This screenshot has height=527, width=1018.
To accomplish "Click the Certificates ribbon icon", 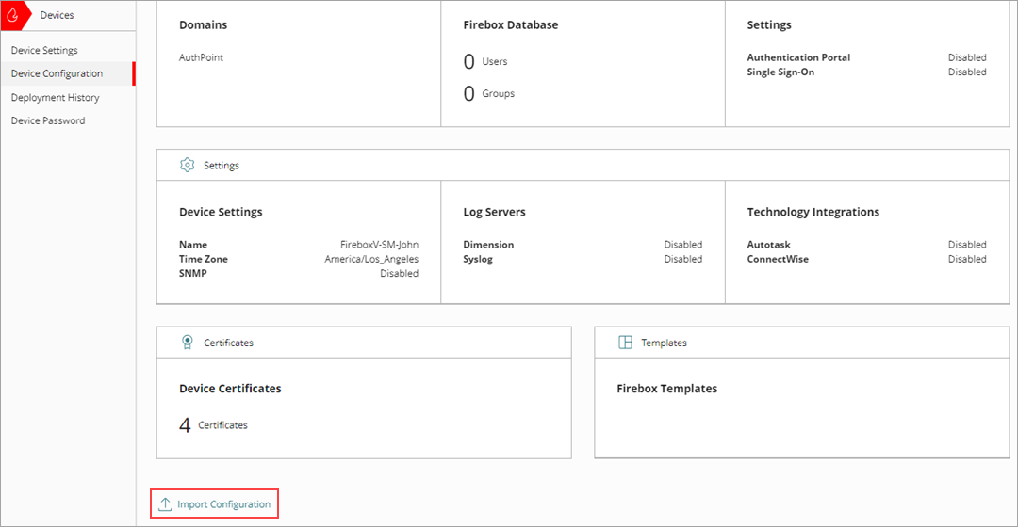I will pyautogui.click(x=187, y=343).
